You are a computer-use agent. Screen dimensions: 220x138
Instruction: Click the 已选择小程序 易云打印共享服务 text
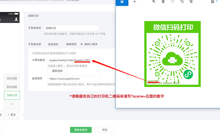(x=67, y=66)
